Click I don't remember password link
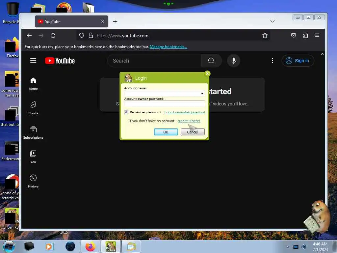 pyautogui.click(x=185, y=112)
